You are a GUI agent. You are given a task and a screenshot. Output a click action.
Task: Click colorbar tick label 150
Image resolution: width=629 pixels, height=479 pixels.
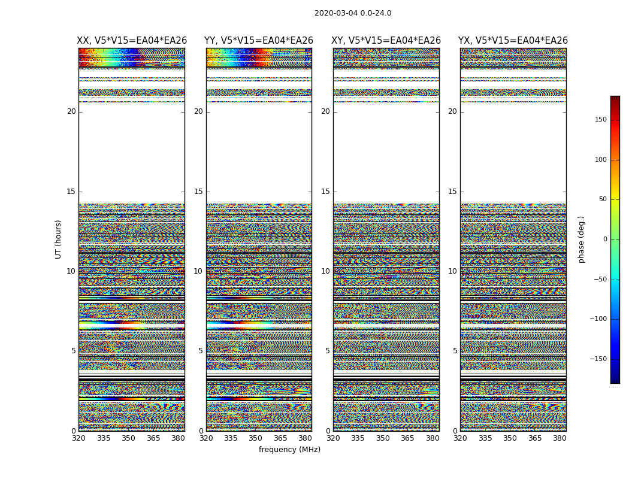pyautogui.click(x=600, y=119)
